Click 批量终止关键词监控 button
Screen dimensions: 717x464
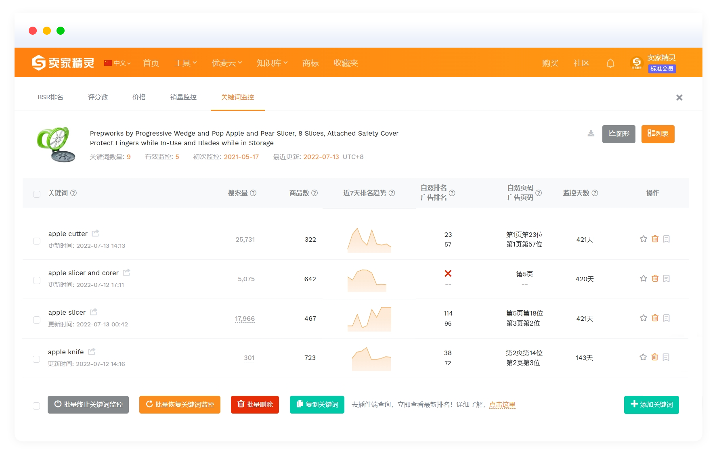click(x=88, y=405)
